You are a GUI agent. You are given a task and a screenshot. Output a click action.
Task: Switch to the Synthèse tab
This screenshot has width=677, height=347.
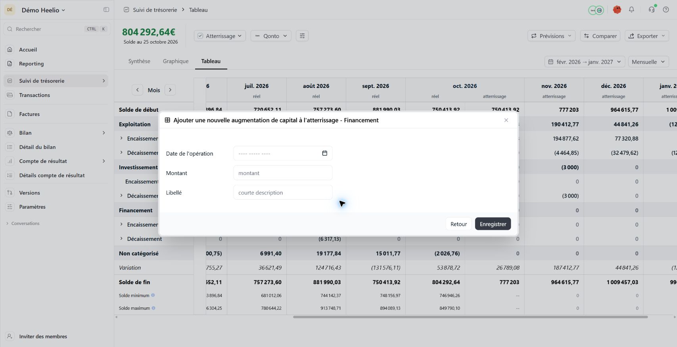(139, 61)
